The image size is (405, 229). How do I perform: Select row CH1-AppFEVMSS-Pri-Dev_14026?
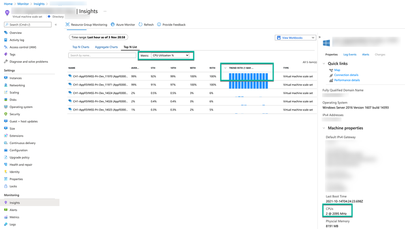pos(192,101)
